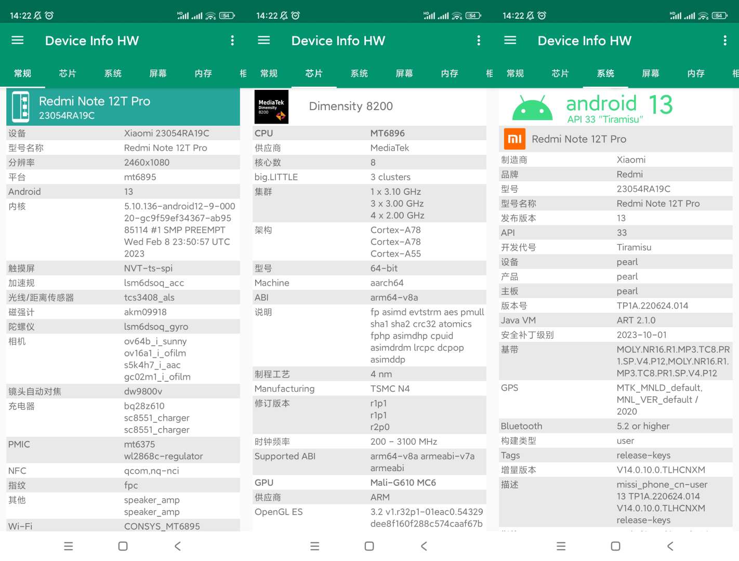The width and height of the screenshot is (739, 561).
Task: Tap the green Android robot logo
Action: (532, 108)
